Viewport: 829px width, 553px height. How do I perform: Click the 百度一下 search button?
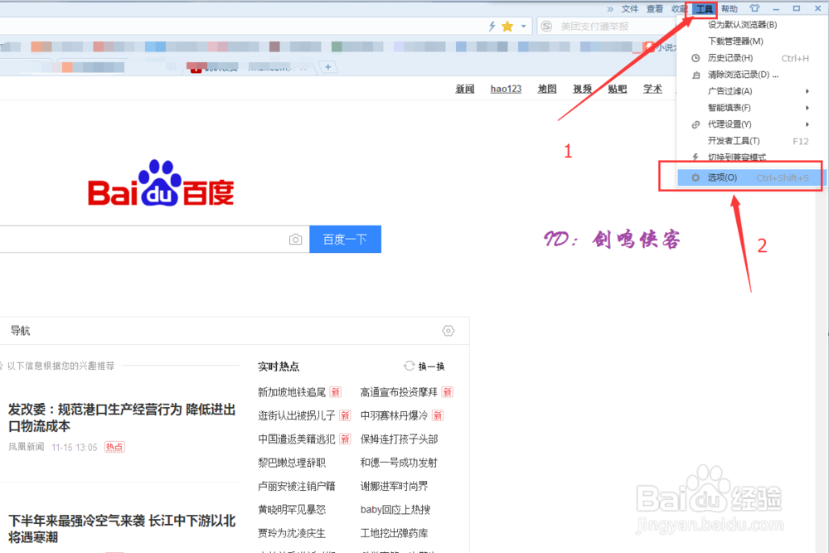(x=345, y=239)
